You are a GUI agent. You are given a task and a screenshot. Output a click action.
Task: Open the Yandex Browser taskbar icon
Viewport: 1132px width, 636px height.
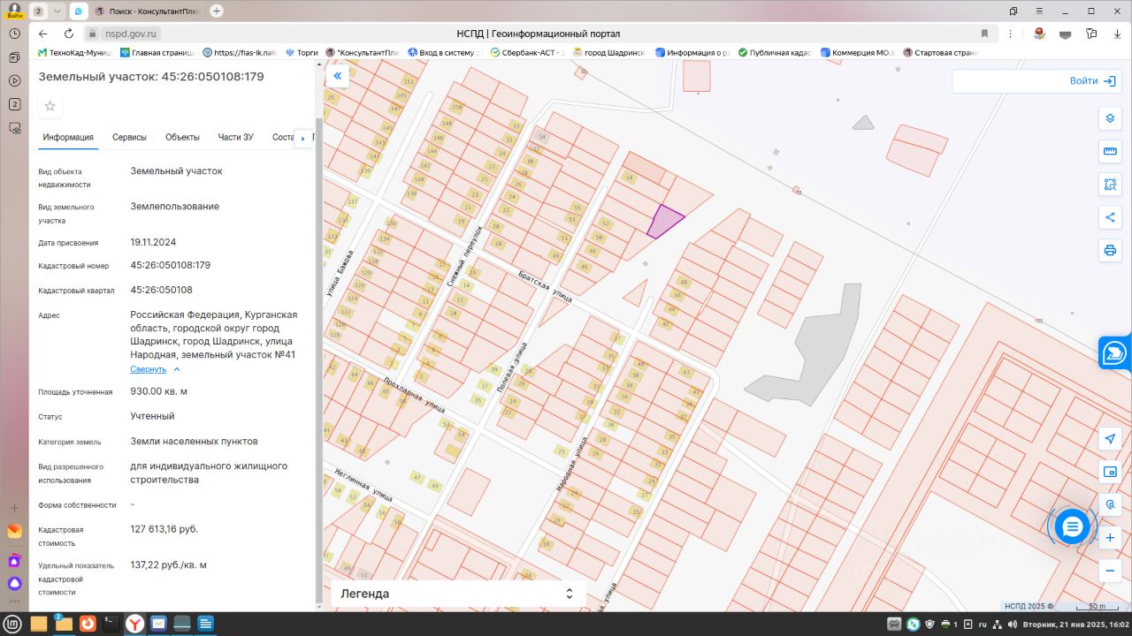134,624
